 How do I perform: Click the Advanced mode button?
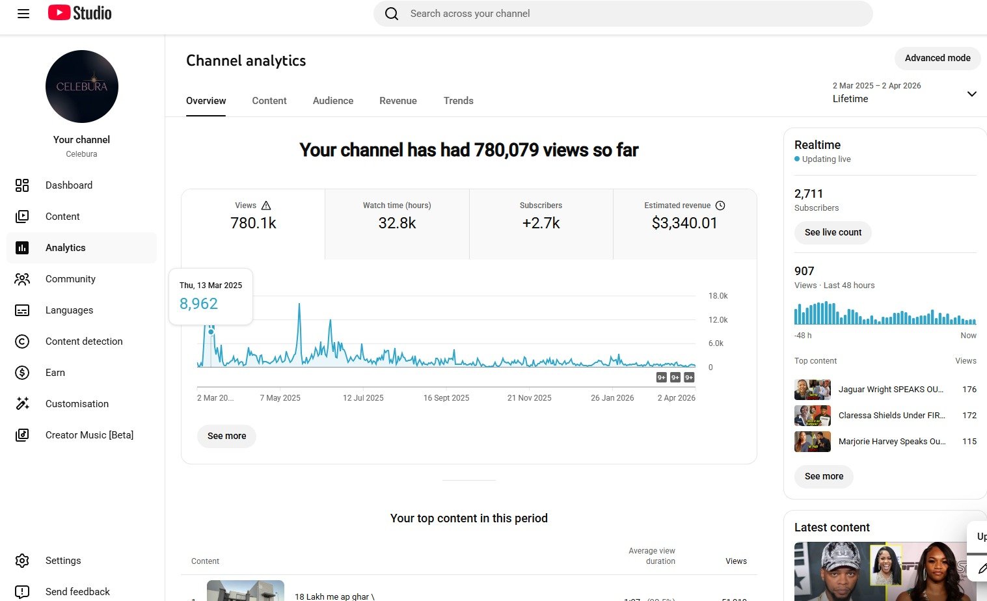coord(937,58)
